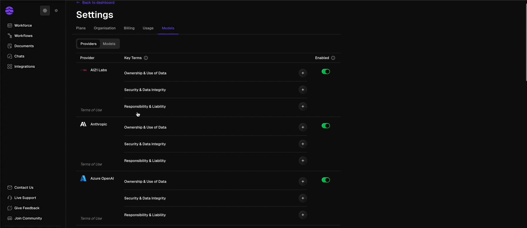Click info icon next to Key Terms
Screen dimensions: 527x228
[146, 58]
